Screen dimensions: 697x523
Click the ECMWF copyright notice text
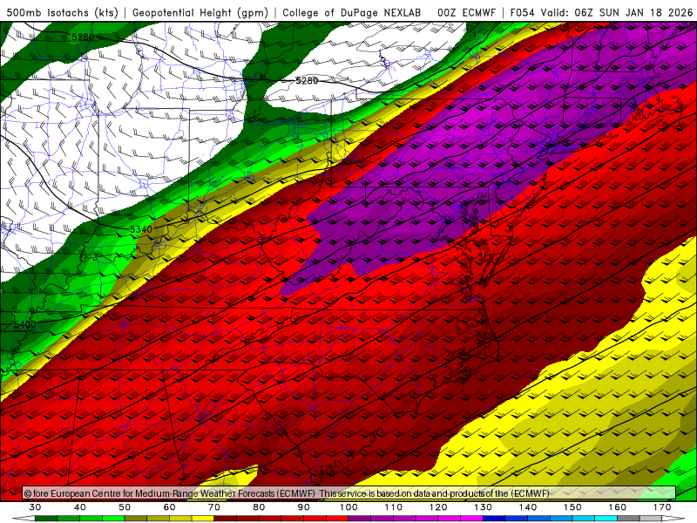point(287,493)
